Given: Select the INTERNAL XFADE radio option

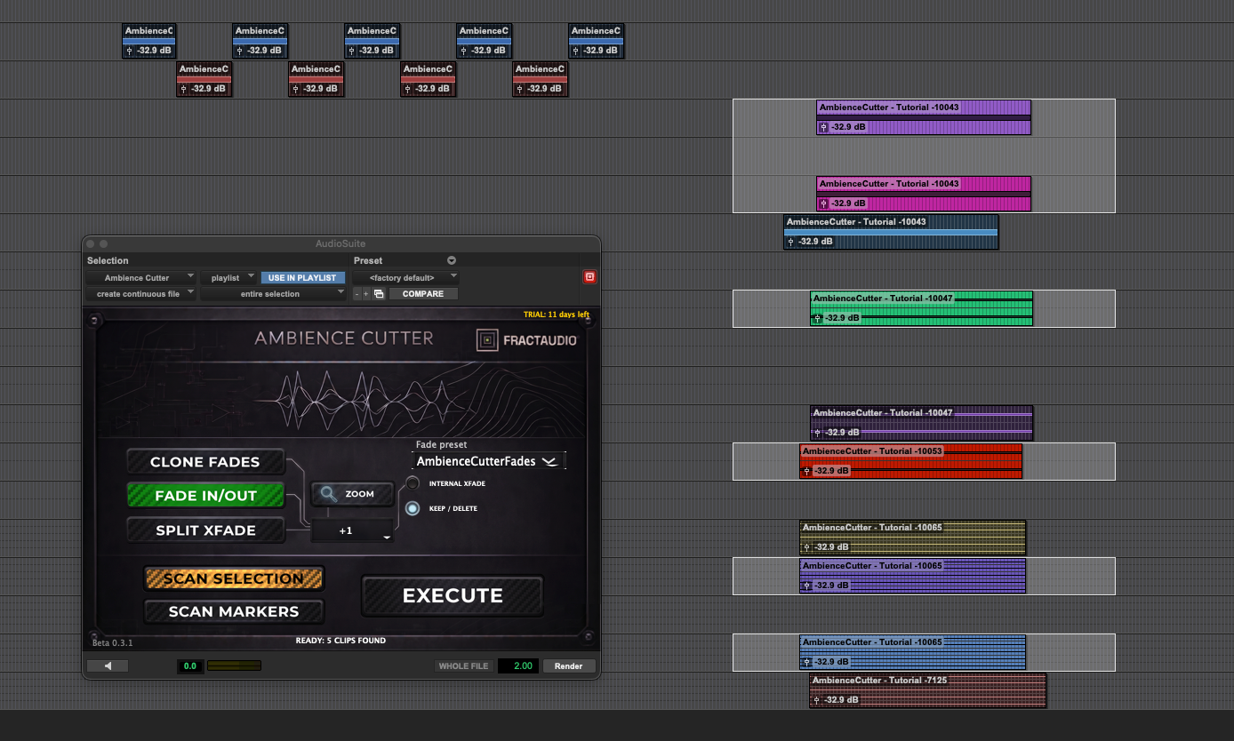Looking at the screenshot, I should pos(413,483).
